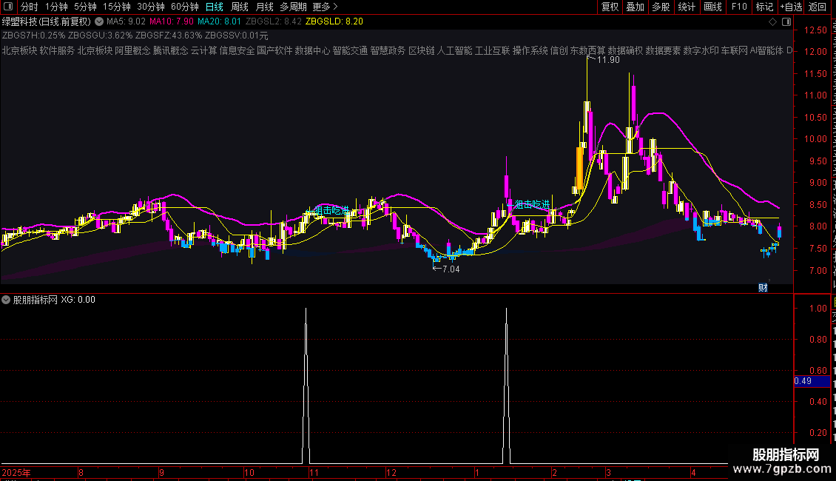Add stock via +自选 button
This screenshot has width=836, height=481.
pyautogui.click(x=791, y=7)
